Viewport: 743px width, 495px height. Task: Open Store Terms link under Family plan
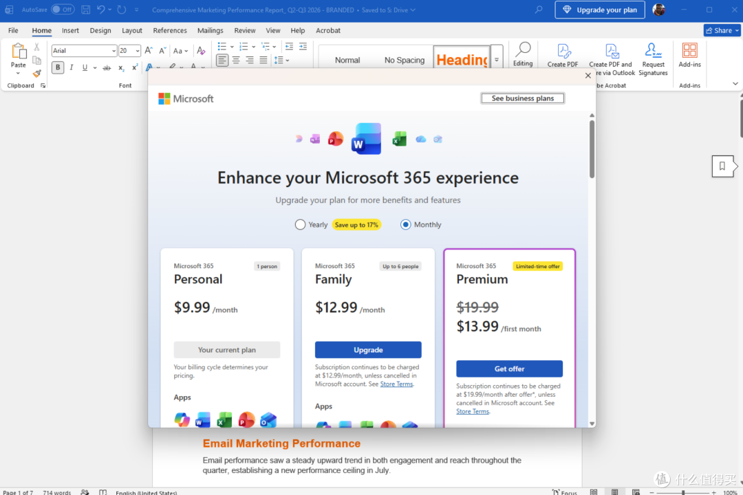397,384
